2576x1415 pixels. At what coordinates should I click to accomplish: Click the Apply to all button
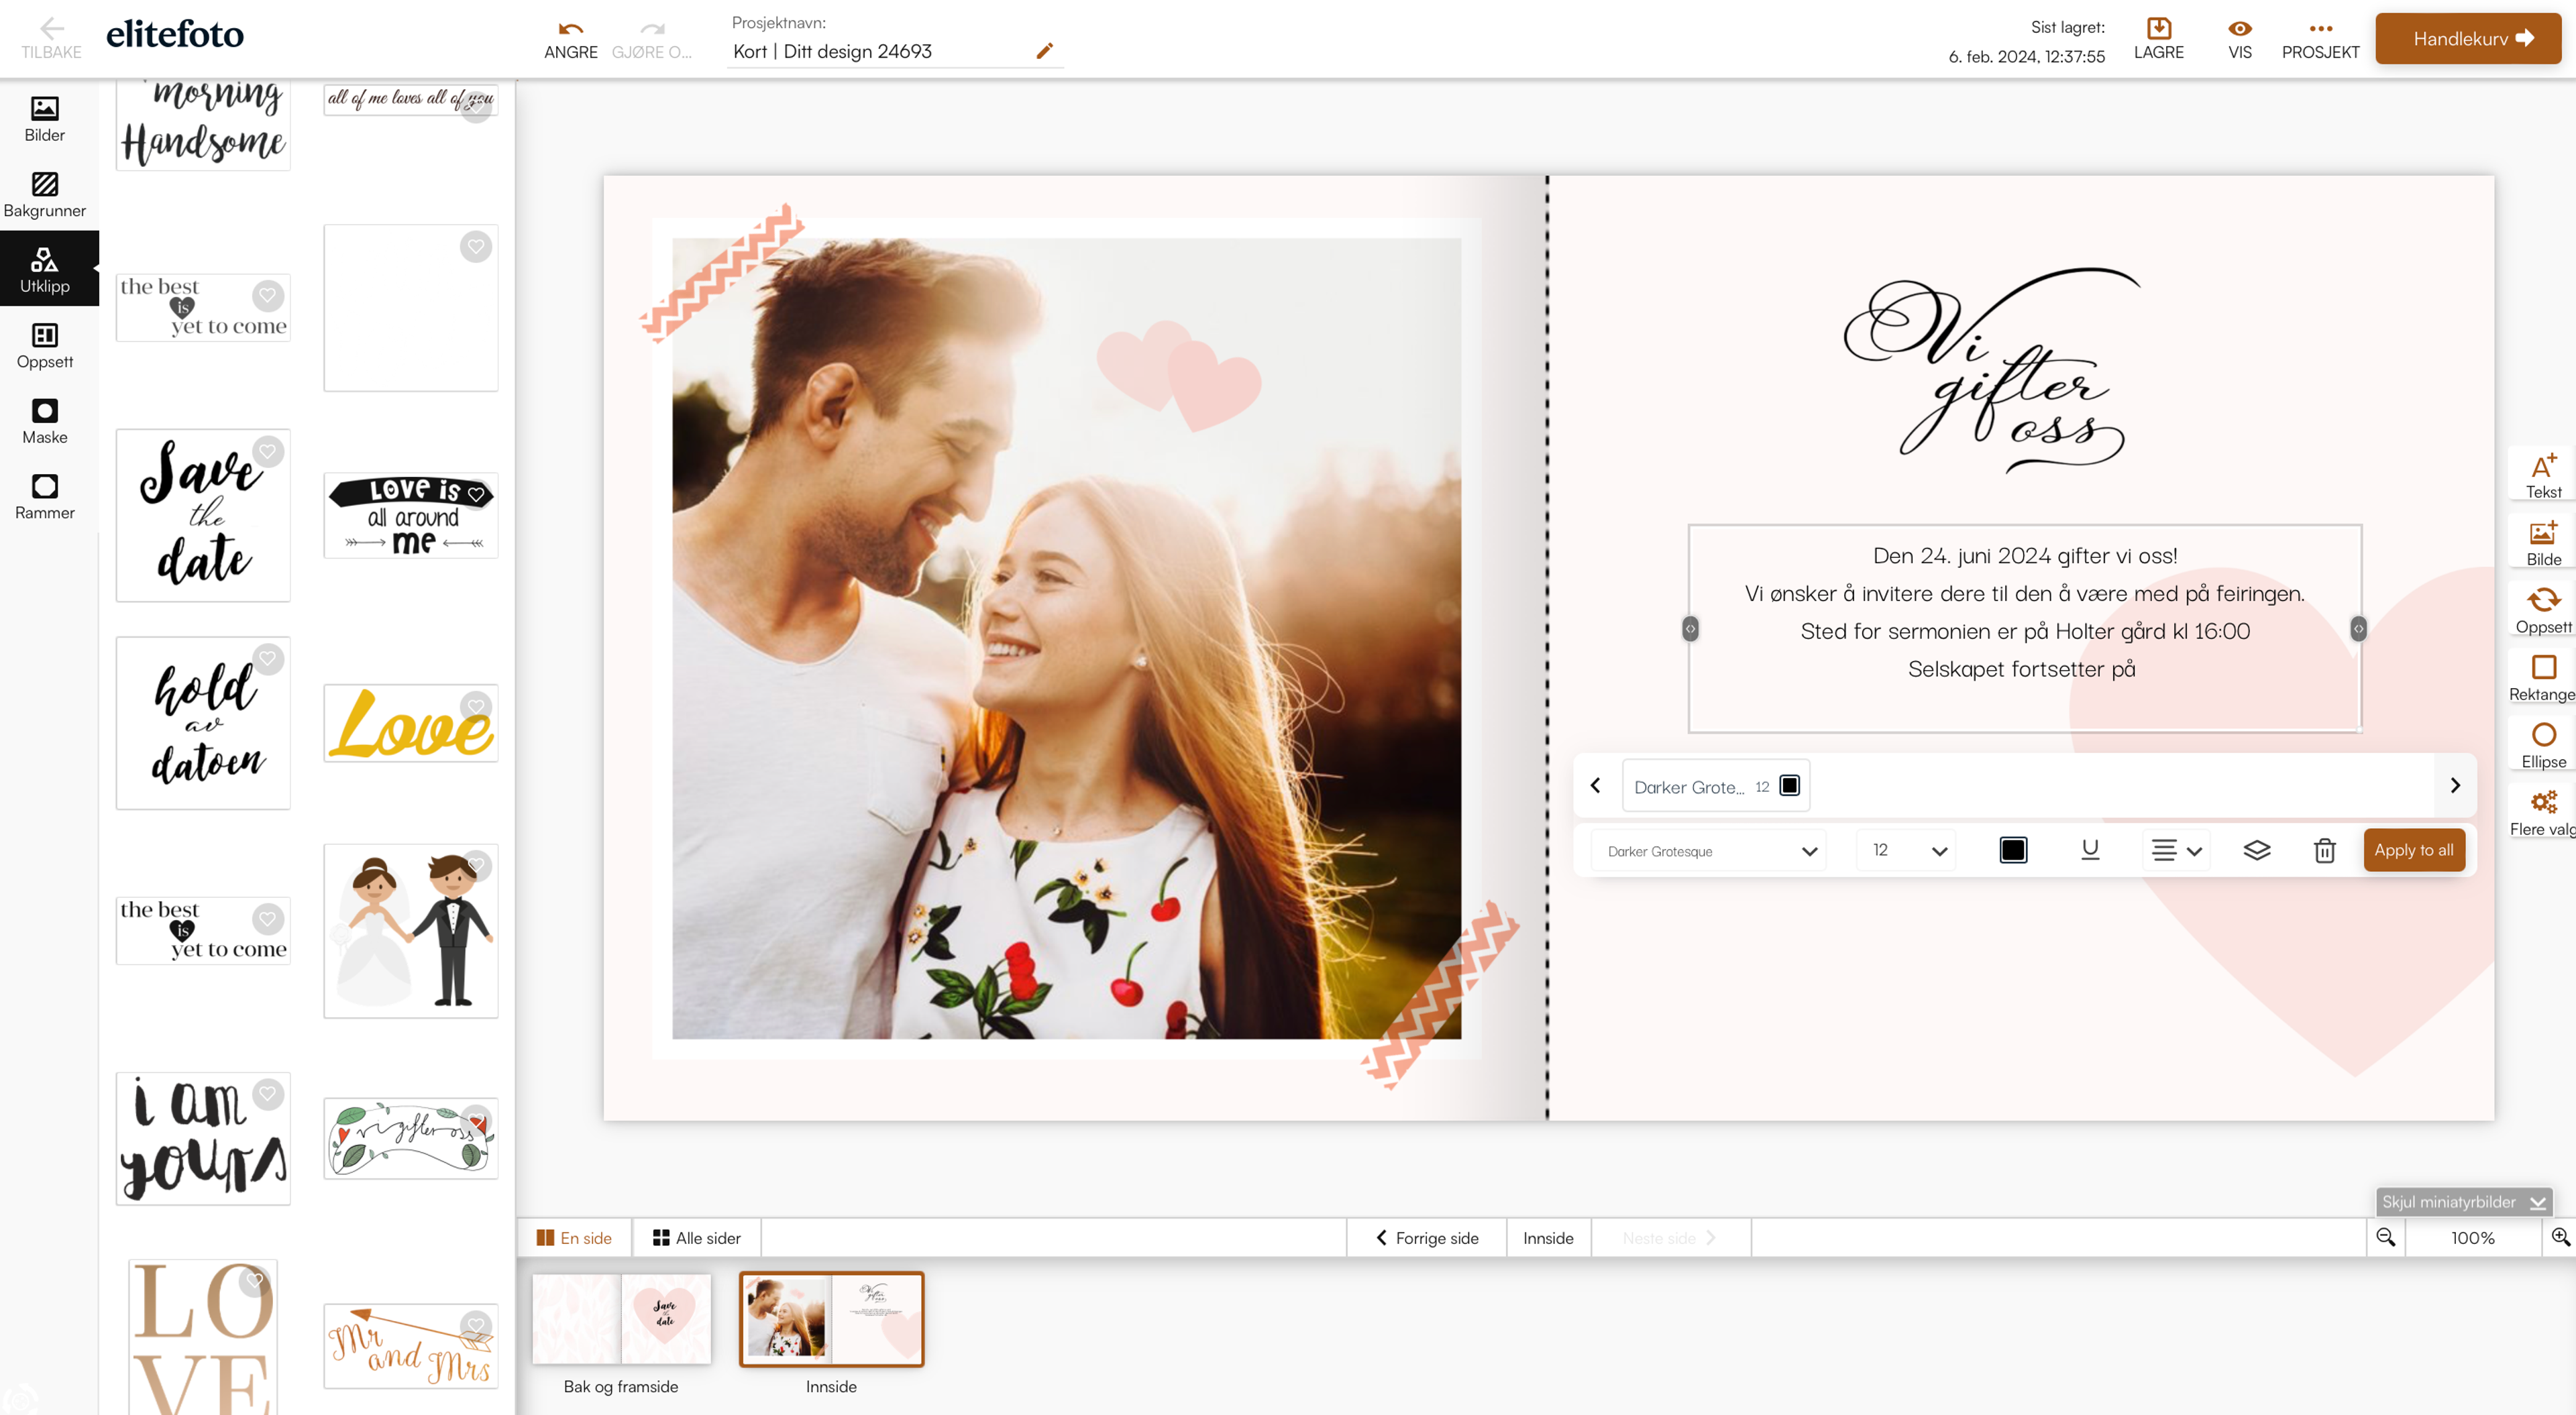(2413, 850)
